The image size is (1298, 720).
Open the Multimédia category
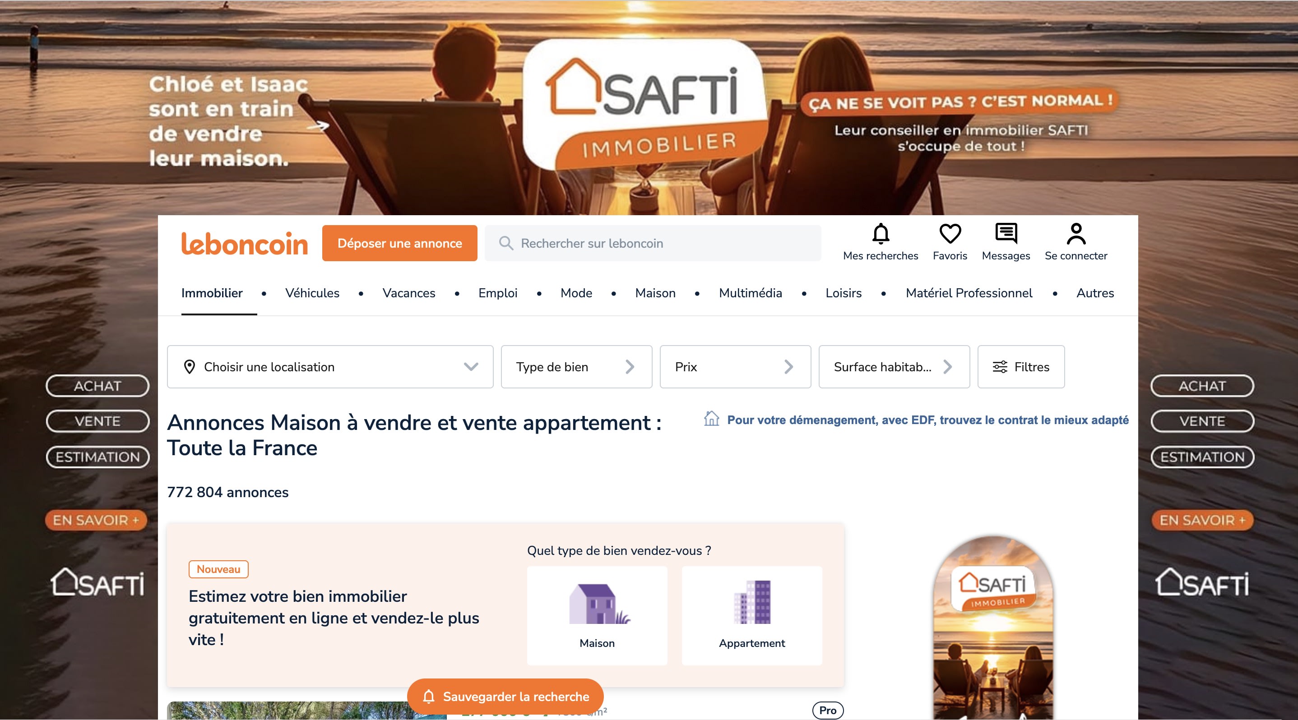coord(750,293)
